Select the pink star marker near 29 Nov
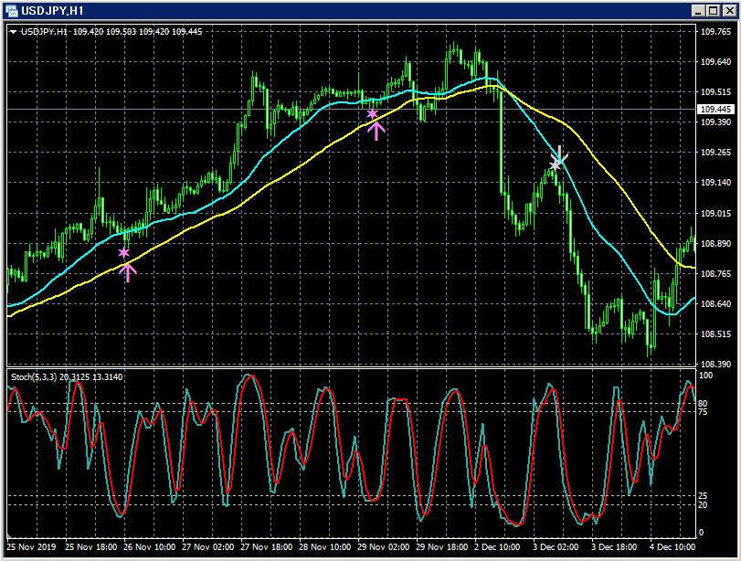This screenshot has height=561, width=741. point(373,114)
